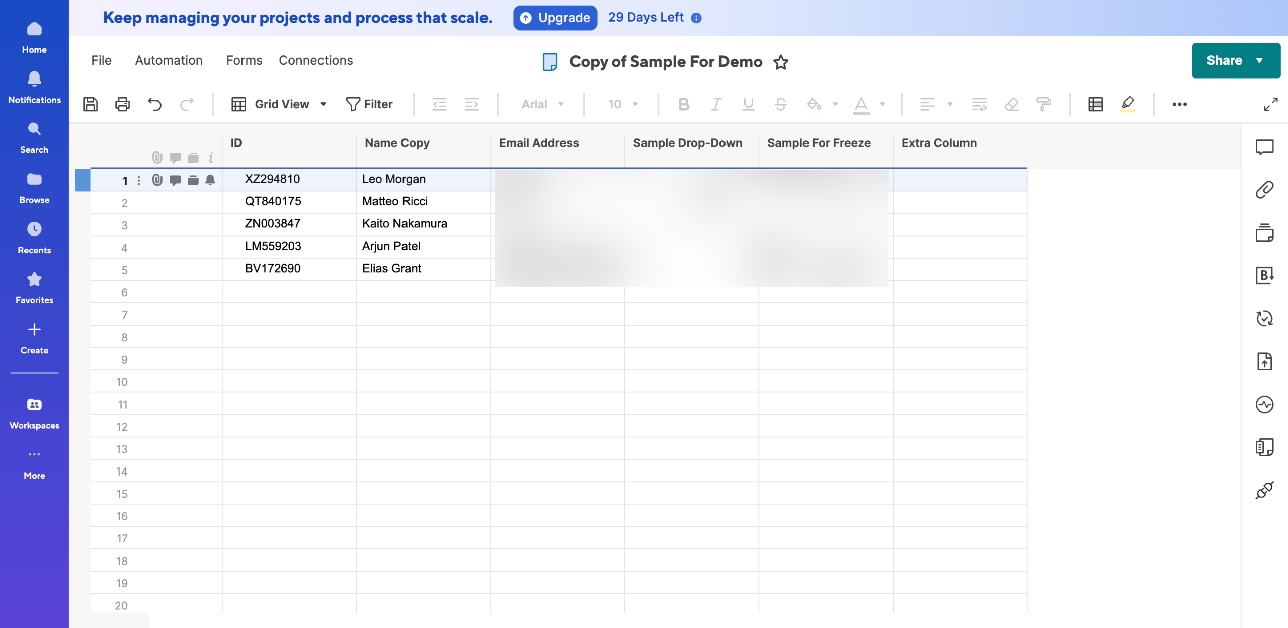Open the Conversations panel icon

[1264, 147]
